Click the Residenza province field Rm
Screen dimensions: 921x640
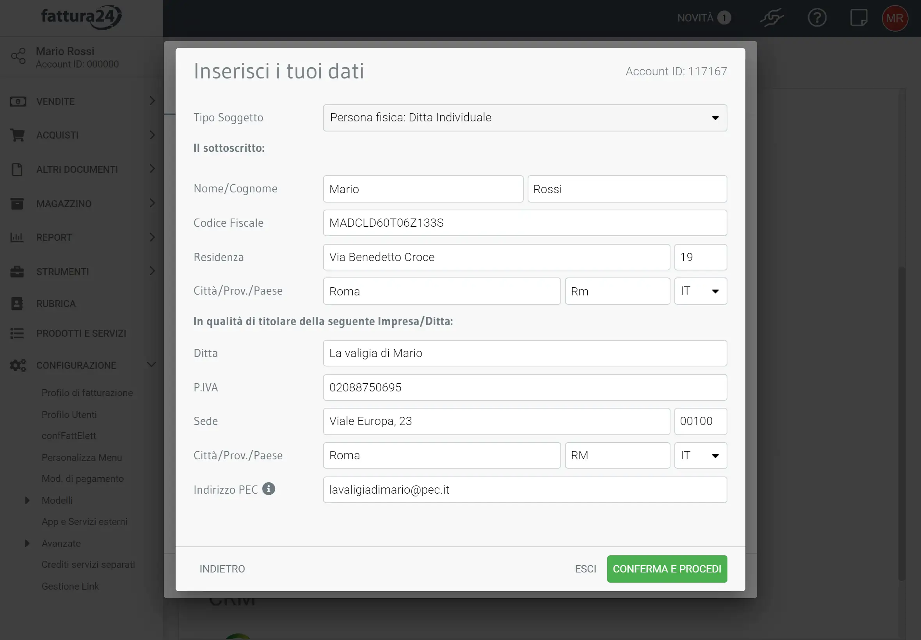click(617, 291)
